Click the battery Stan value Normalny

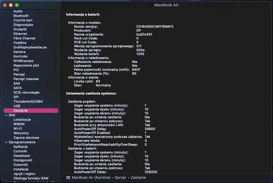click(103, 85)
